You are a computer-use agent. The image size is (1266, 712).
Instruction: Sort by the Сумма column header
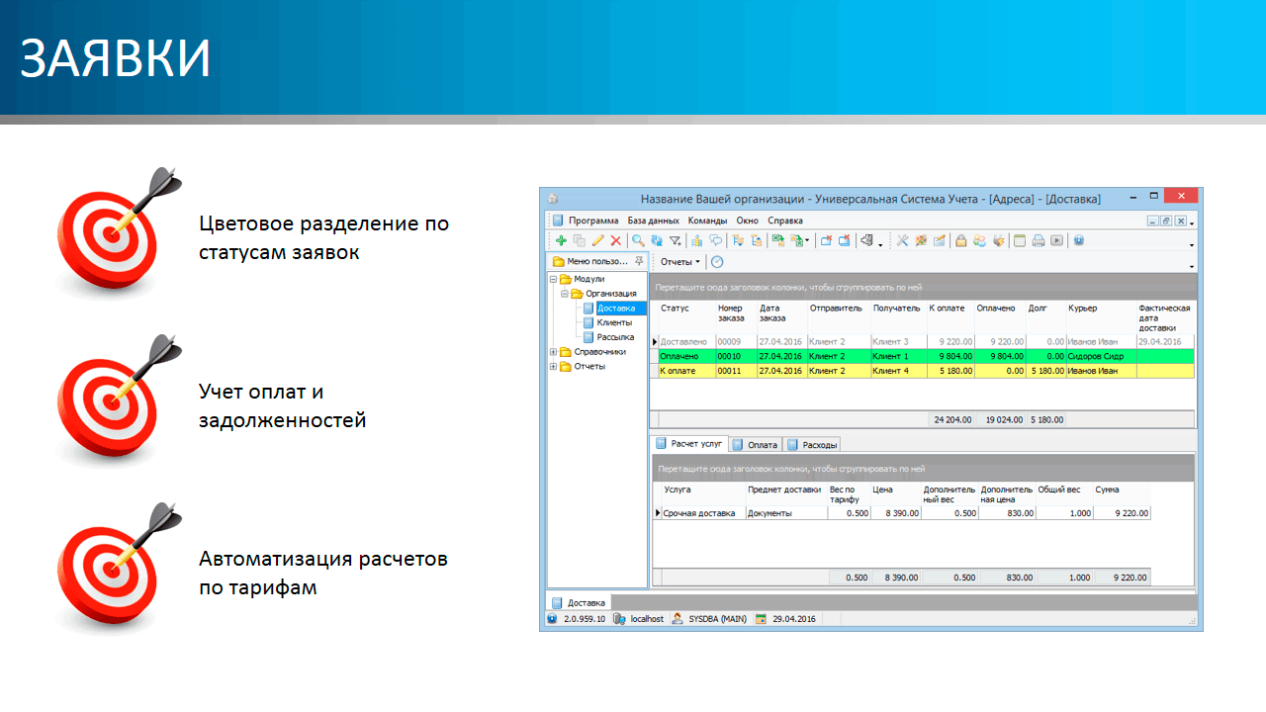[x=1122, y=495]
